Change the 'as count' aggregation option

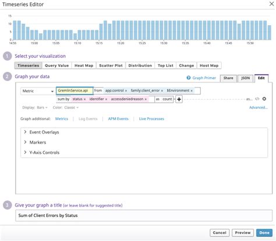(164, 99)
